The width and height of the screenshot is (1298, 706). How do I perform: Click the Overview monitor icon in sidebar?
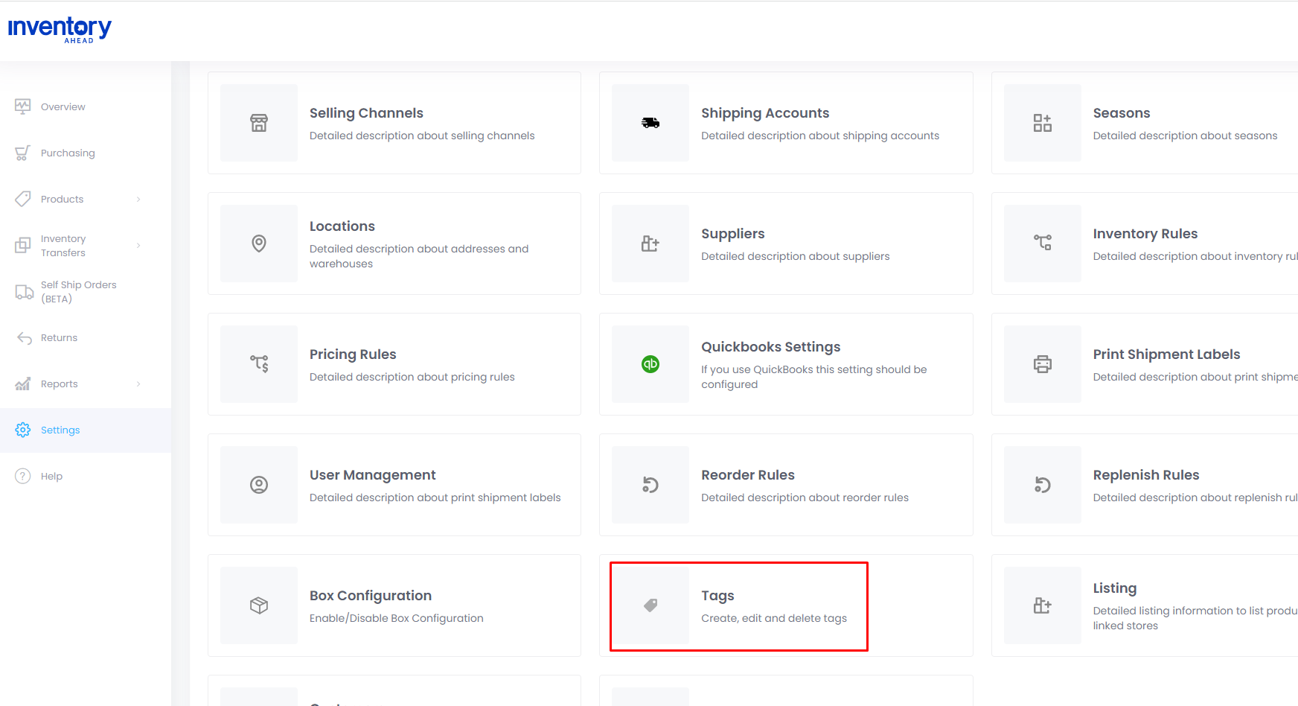click(x=23, y=106)
